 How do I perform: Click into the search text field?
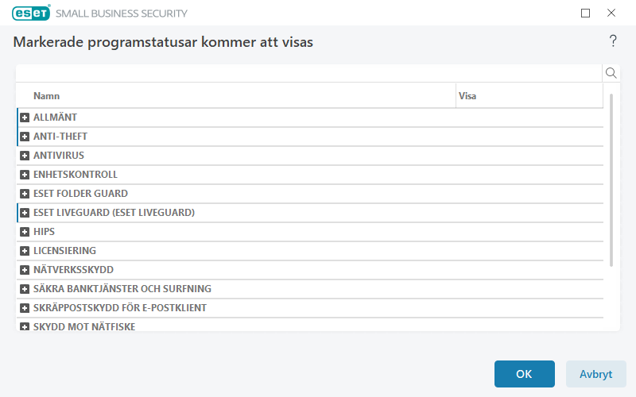tap(308, 73)
